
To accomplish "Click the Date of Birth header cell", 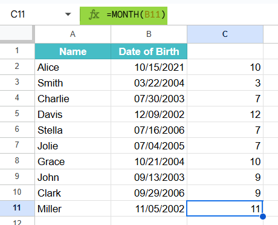I will click(149, 51).
